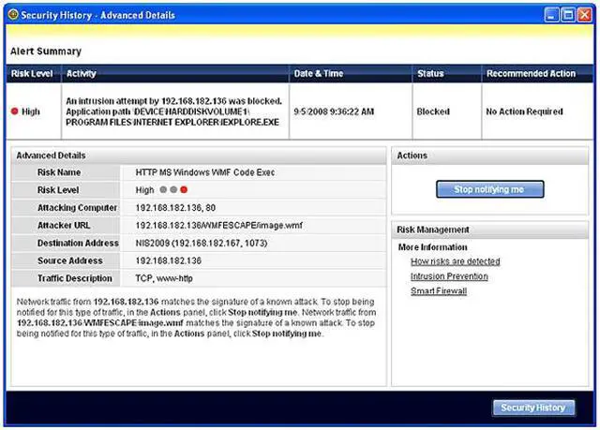
Task: Click the Status column header
Action: (x=431, y=74)
